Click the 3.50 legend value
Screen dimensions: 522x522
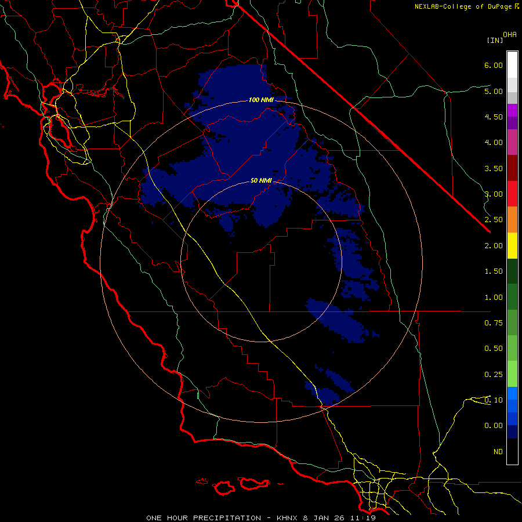tap(494, 168)
